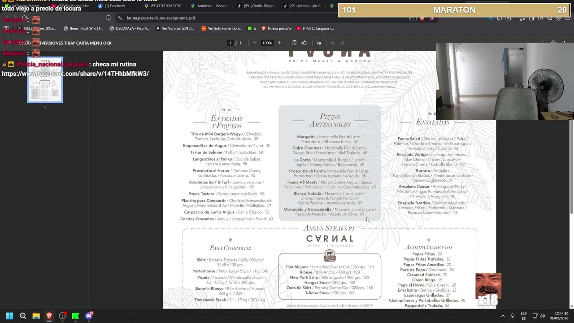Click the Brave Shields lion icon

pyautogui.click(x=422, y=18)
